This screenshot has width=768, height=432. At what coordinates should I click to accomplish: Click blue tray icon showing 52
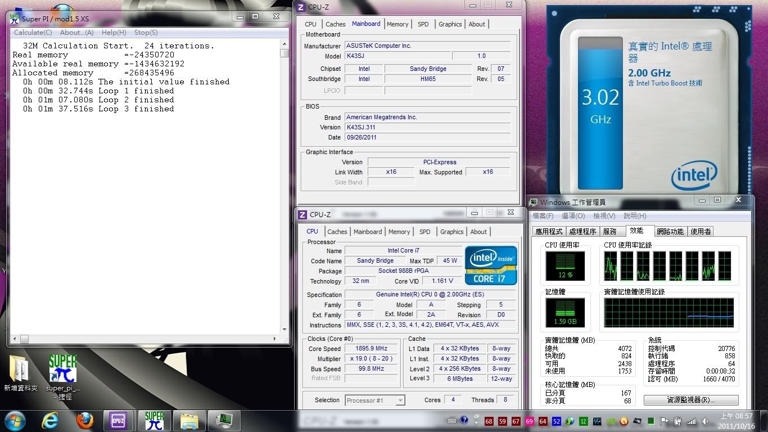pyautogui.click(x=556, y=421)
